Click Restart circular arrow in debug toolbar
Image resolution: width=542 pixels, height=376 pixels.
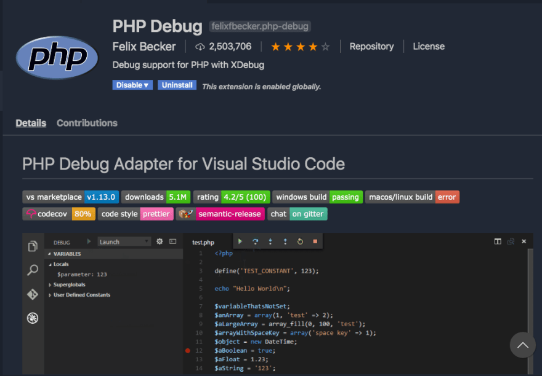[x=300, y=241]
